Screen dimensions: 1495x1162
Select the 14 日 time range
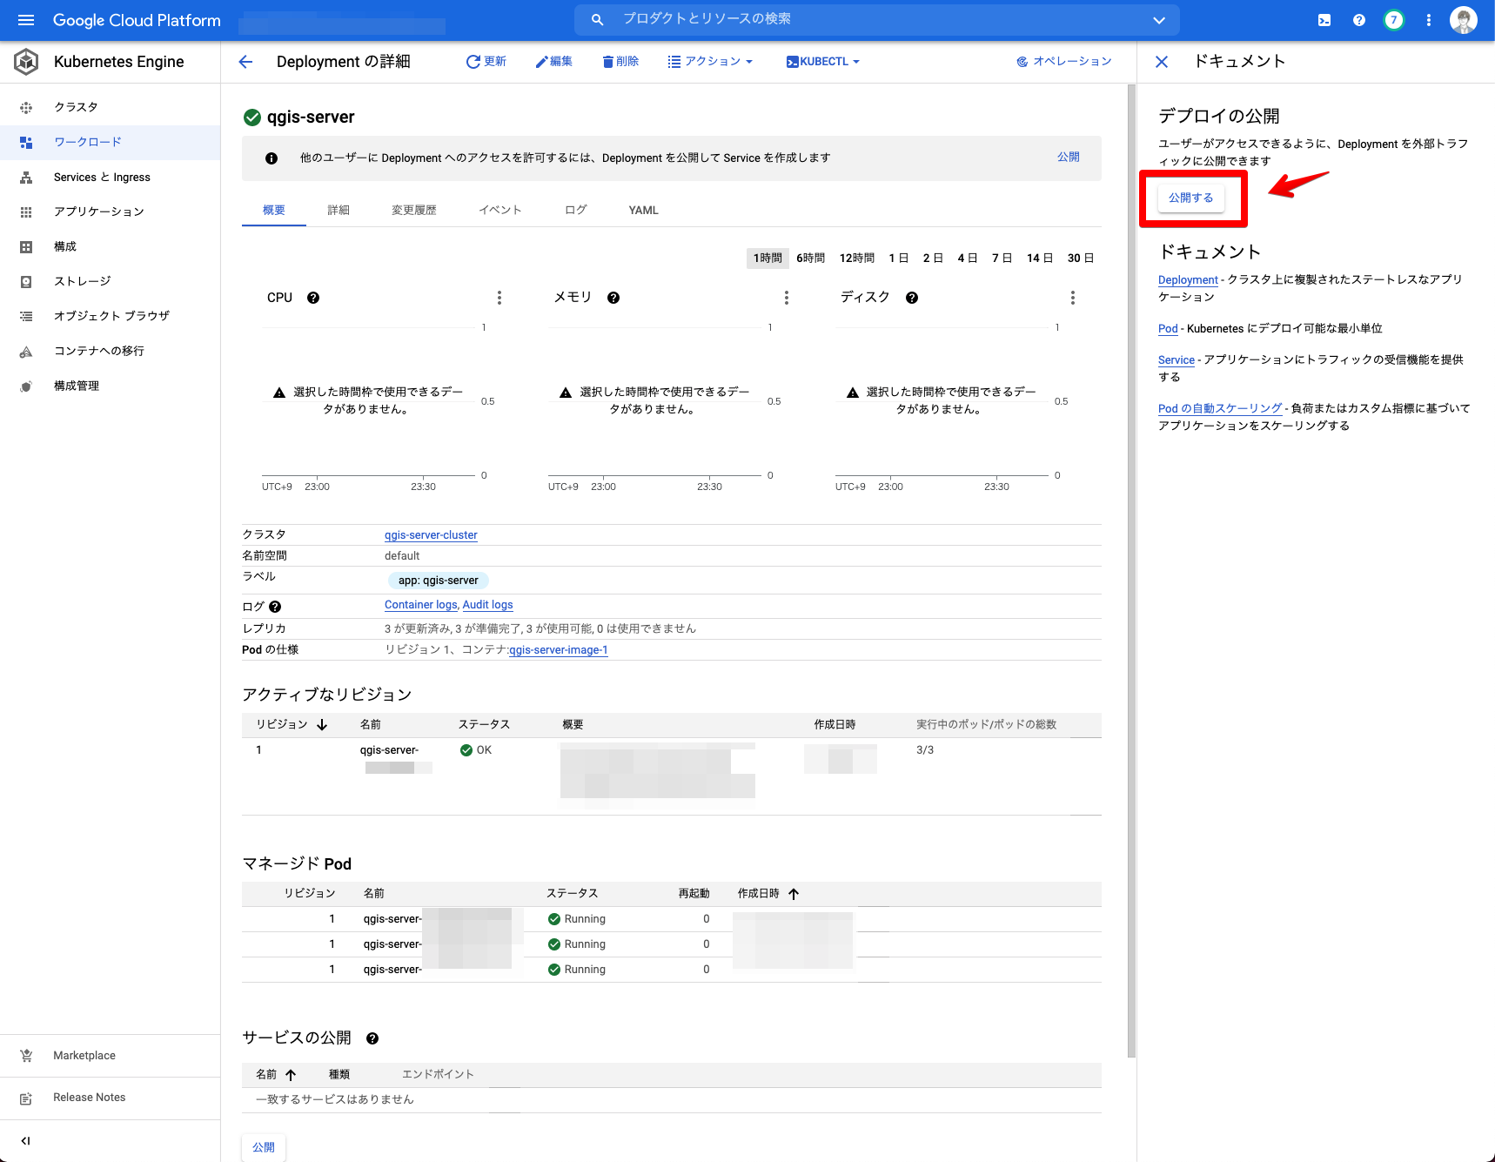point(1040,259)
